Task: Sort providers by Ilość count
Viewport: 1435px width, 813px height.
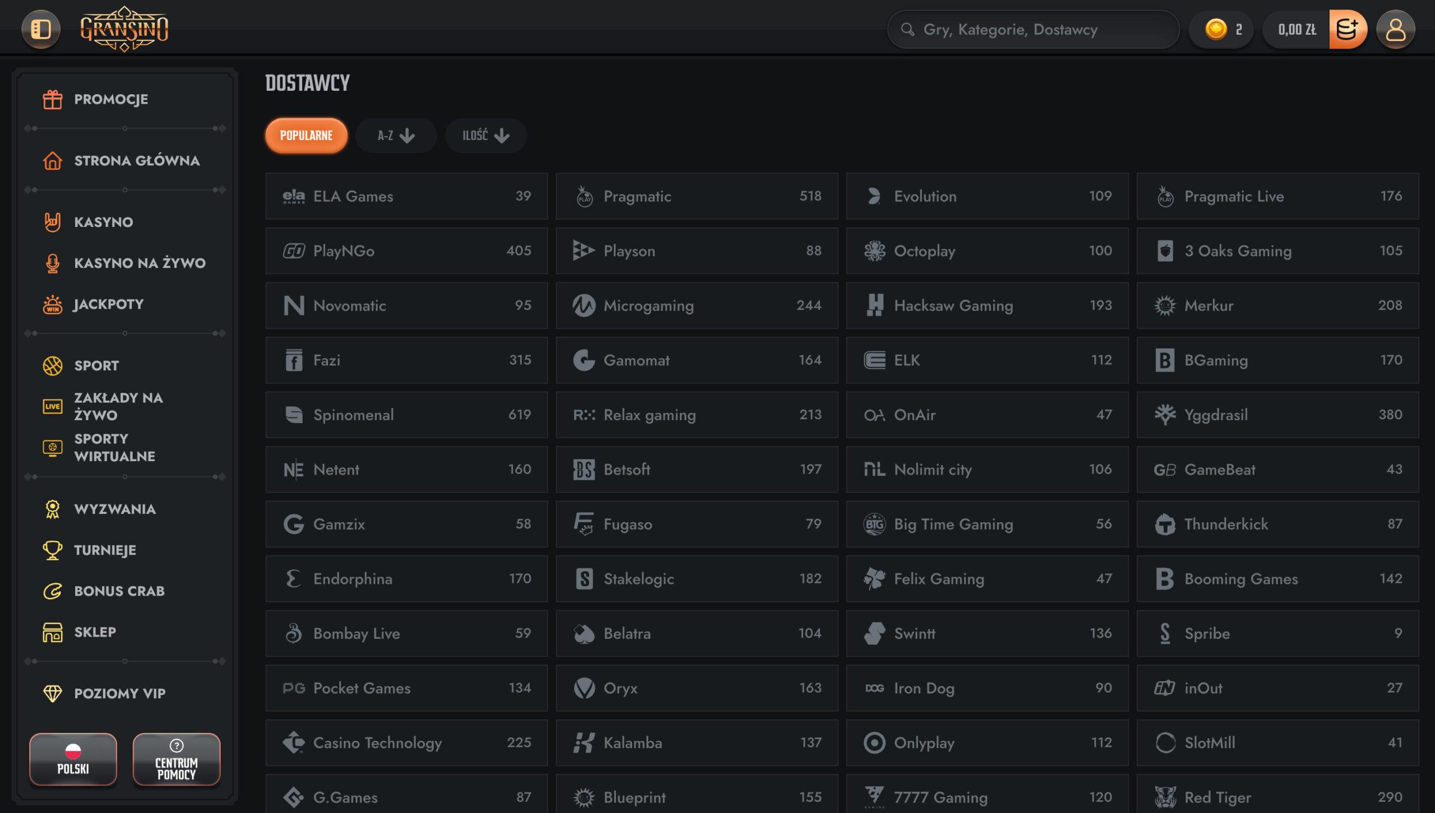Action: tap(485, 136)
